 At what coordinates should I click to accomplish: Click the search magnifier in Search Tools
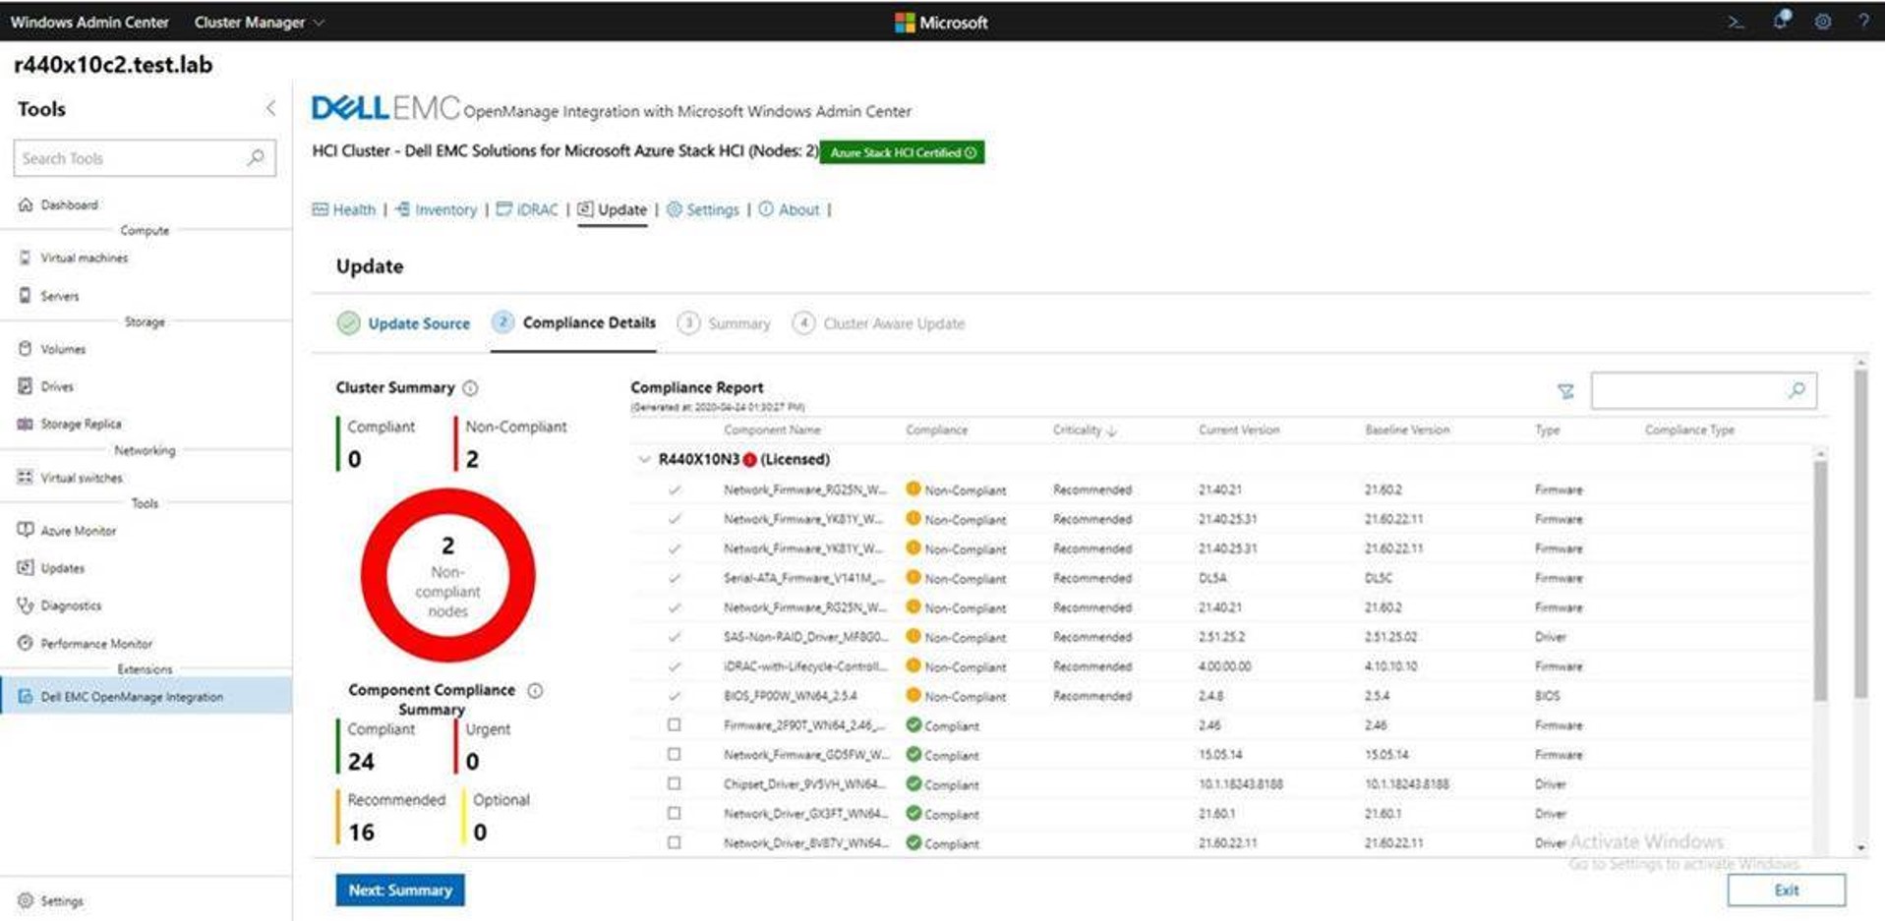pos(256,157)
